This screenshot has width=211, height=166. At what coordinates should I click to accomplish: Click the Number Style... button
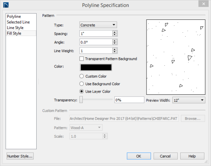click(x=20, y=156)
